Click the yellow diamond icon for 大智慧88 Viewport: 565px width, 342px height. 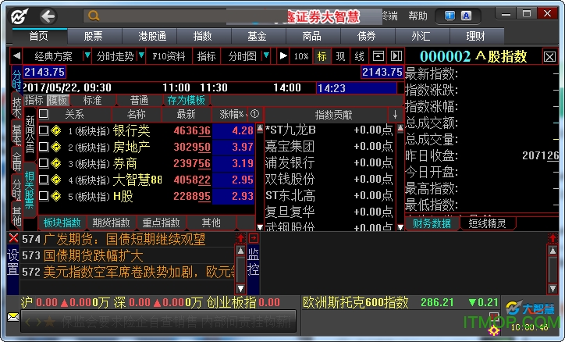pyautogui.click(x=56, y=180)
